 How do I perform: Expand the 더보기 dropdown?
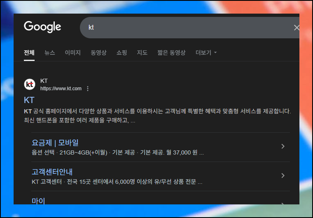[x=206, y=53]
